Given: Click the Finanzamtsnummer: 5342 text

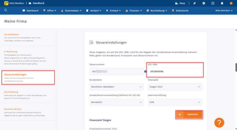Looking at the screenshot, I should (103, 129).
